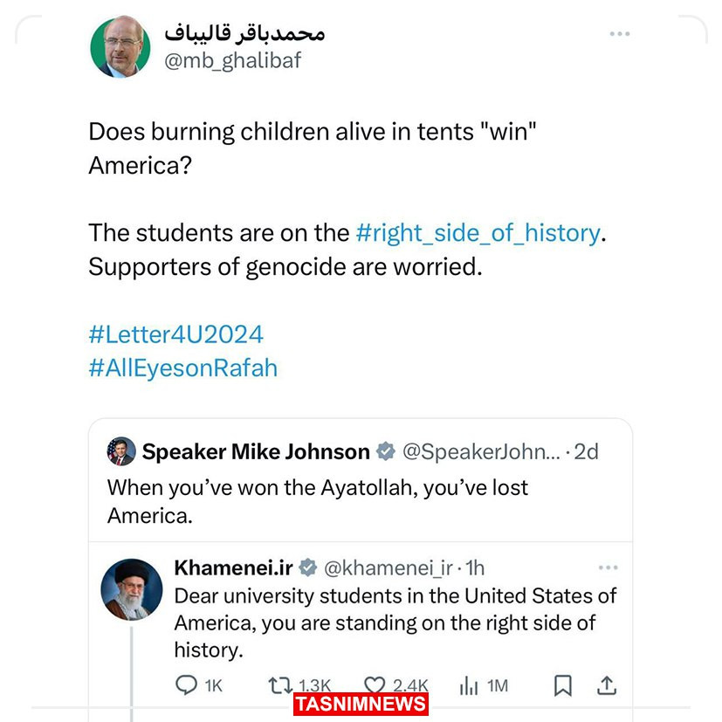Viewport: 722px width, 722px height.
Task: Open the #right_side_of_history hashtag
Action: pos(478,234)
